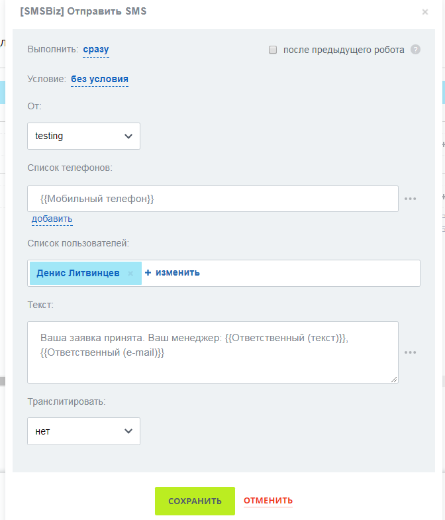
Task: Remove user Денис Литвинцев with x icon
Action: pos(130,274)
